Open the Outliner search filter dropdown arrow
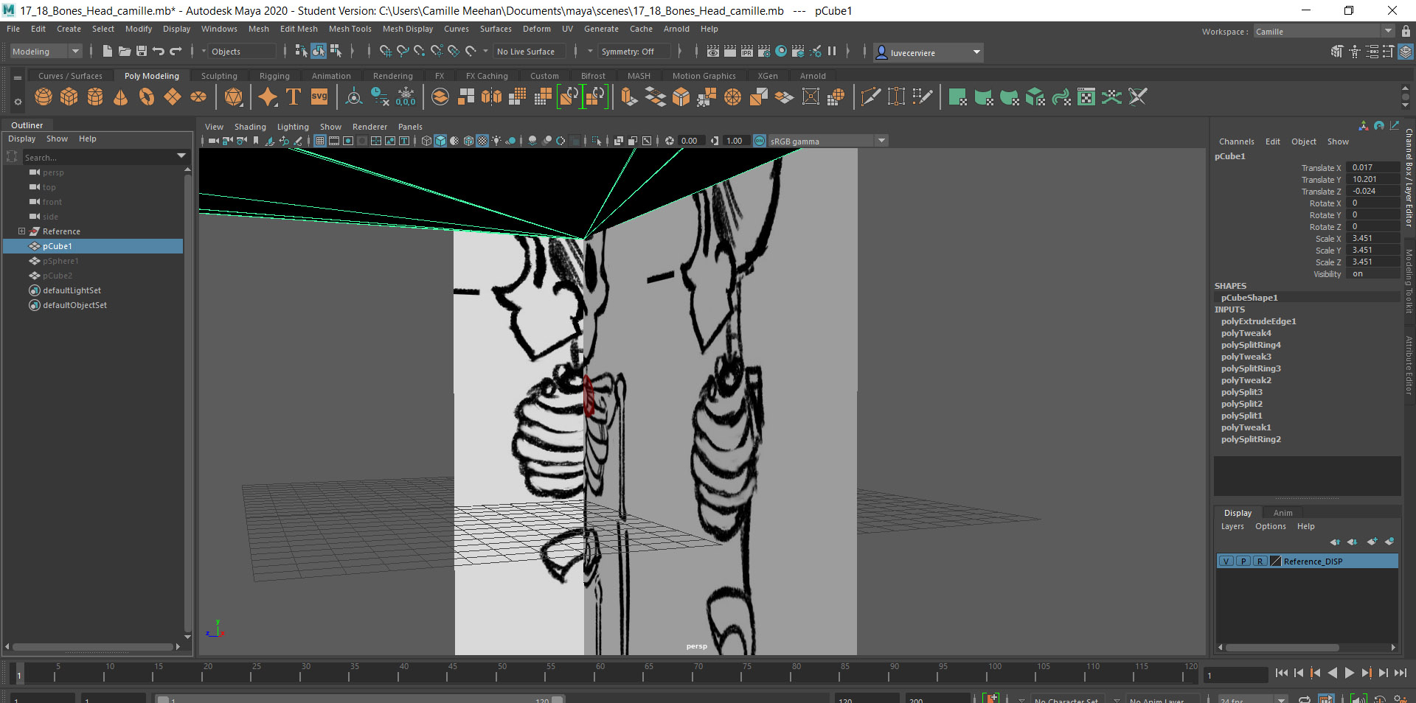Viewport: 1416px width, 703px height. pyautogui.click(x=181, y=156)
